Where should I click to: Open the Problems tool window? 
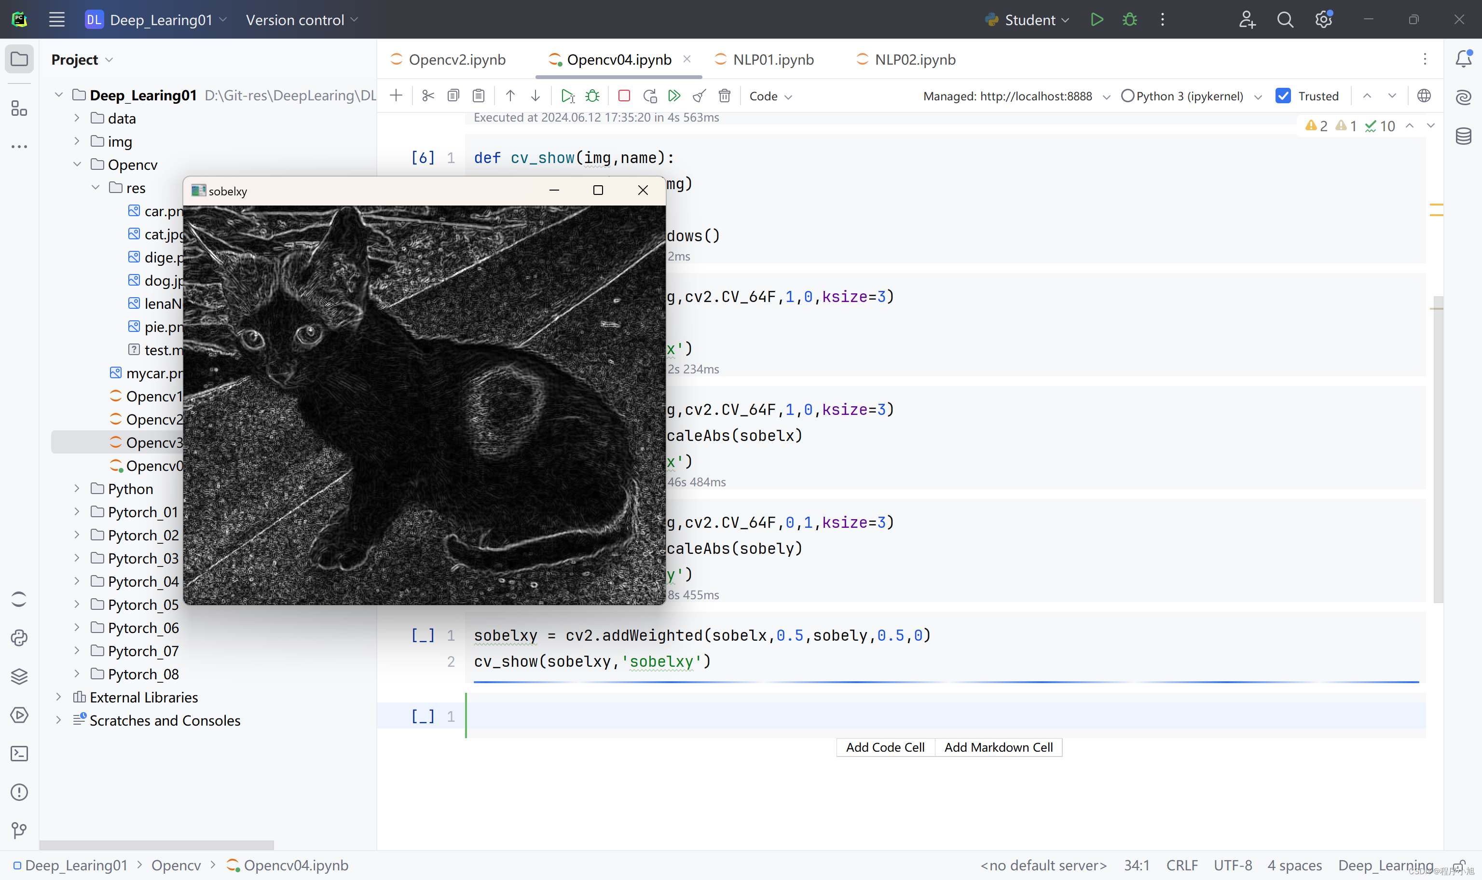19,792
